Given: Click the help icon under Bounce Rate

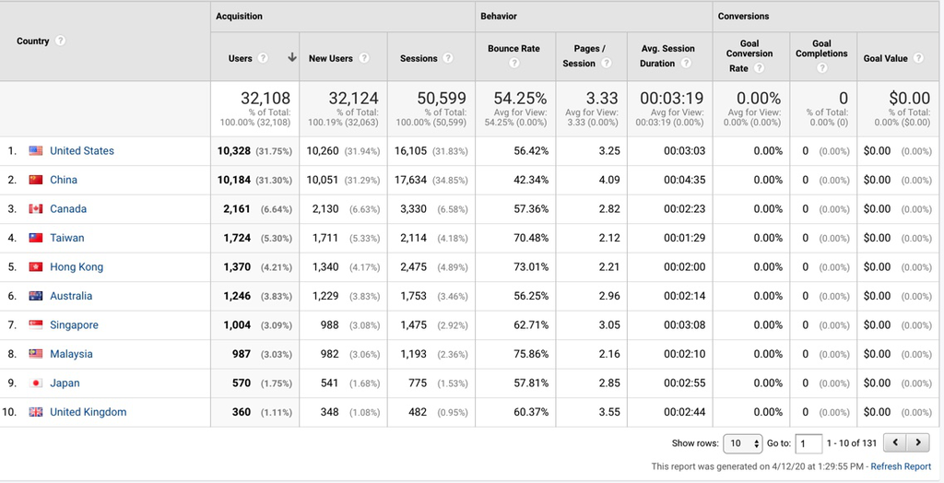Looking at the screenshot, I should tap(513, 64).
